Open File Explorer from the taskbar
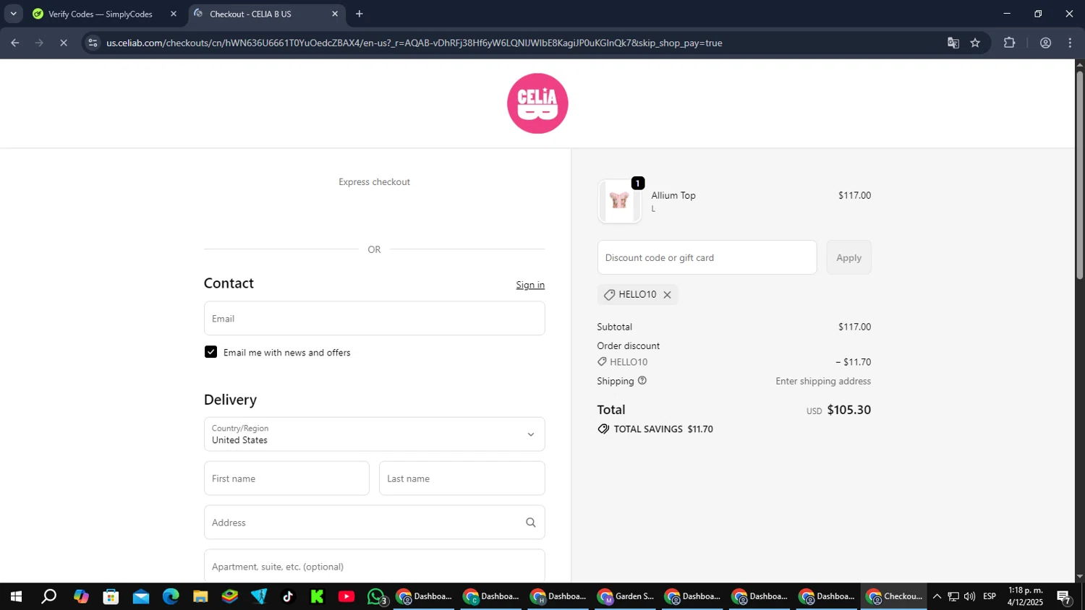1085x610 pixels. (x=200, y=596)
